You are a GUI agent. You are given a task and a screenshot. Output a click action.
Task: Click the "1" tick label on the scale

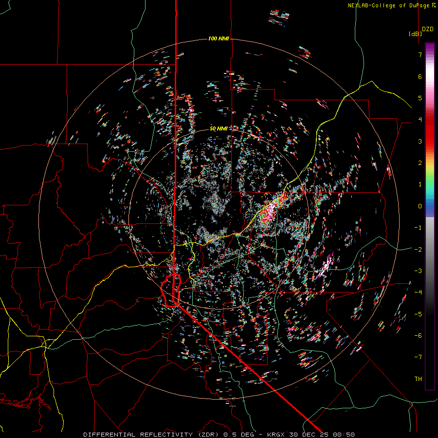pos(420,184)
